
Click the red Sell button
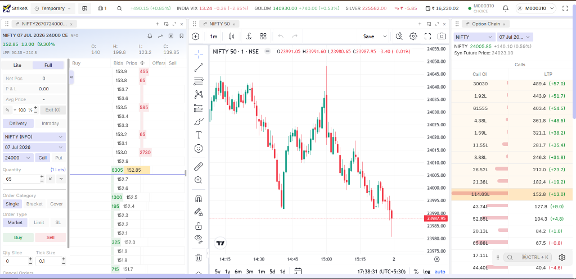click(x=50, y=237)
